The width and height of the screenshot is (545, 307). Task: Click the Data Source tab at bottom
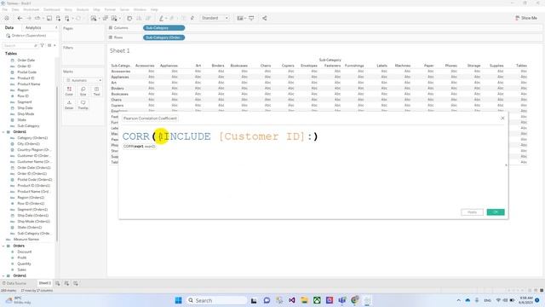click(x=14, y=283)
